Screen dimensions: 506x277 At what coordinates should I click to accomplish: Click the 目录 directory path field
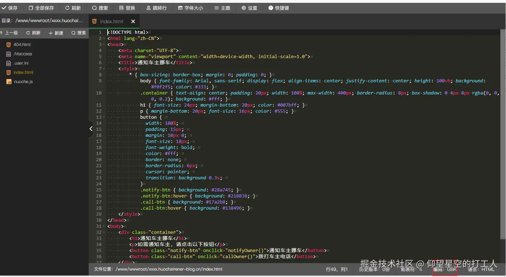point(43,20)
